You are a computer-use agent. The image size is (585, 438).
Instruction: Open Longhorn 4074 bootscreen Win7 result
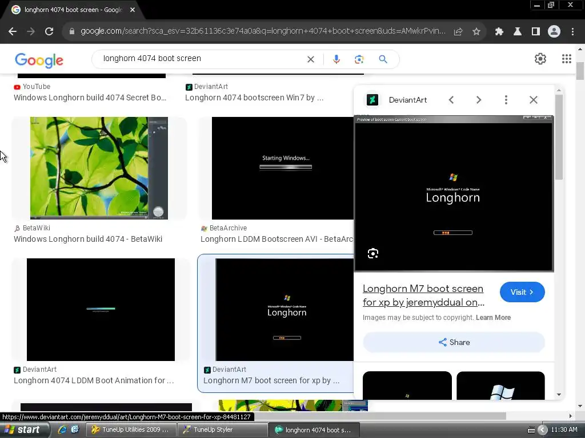coord(254,98)
